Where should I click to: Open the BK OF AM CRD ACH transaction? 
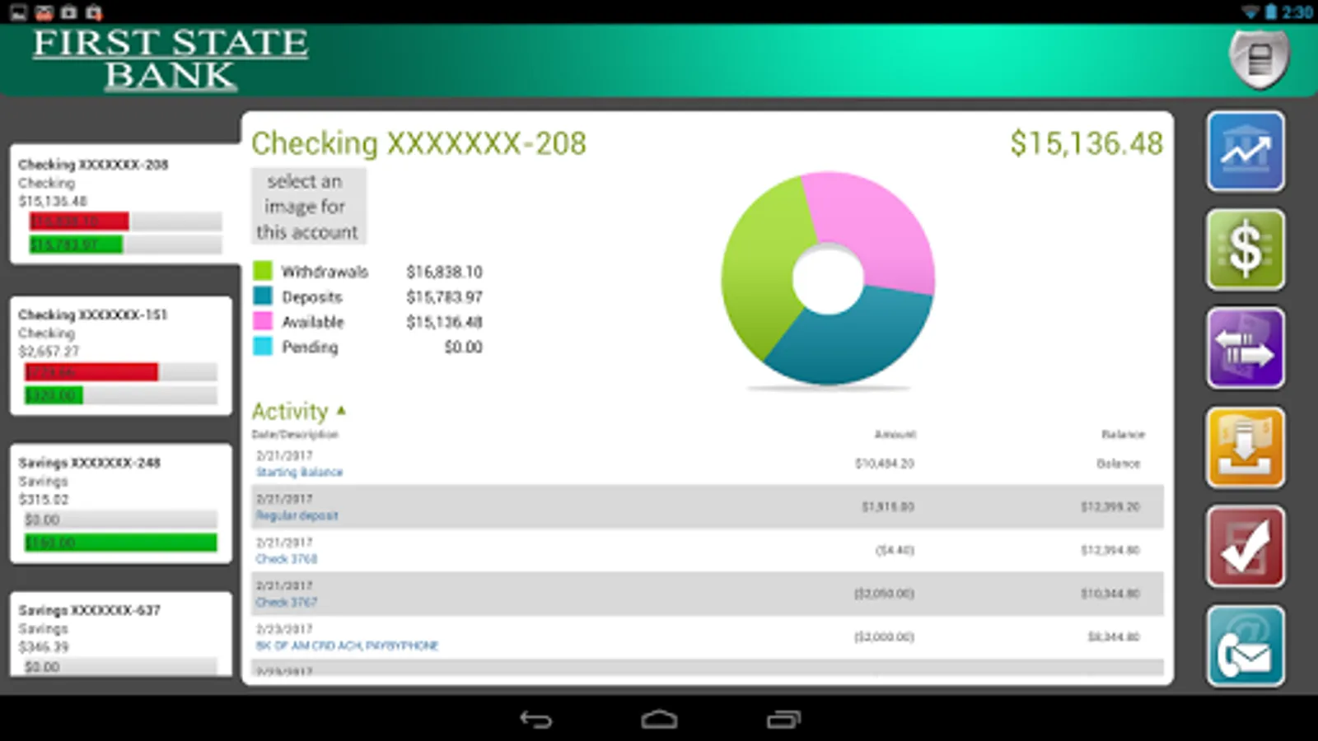coord(347,645)
